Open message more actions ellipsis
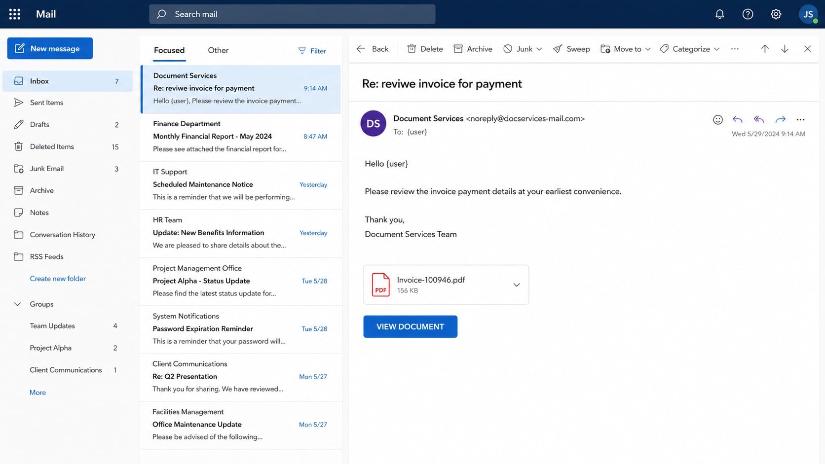Viewport: 825px width, 464px height. pyautogui.click(x=800, y=119)
